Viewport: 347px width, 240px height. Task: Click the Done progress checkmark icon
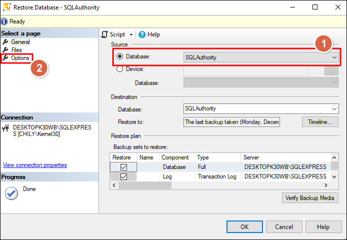pyautogui.click(x=11, y=193)
